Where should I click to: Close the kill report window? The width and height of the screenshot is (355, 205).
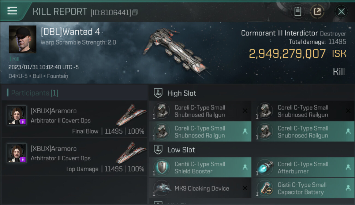click(x=341, y=11)
